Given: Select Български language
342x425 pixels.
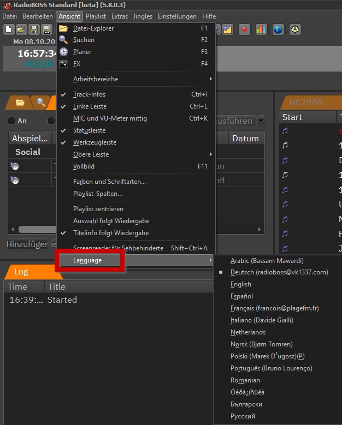Looking at the screenshot, I should click(278, 404).
